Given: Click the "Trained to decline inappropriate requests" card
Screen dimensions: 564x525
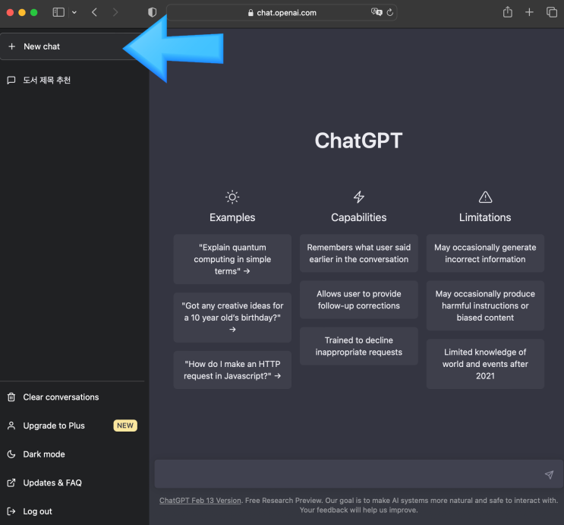Looking at the screenshot, I should point(358,346).
